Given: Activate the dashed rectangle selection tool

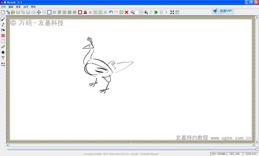Looking at the screenshot, I should 3,41.
